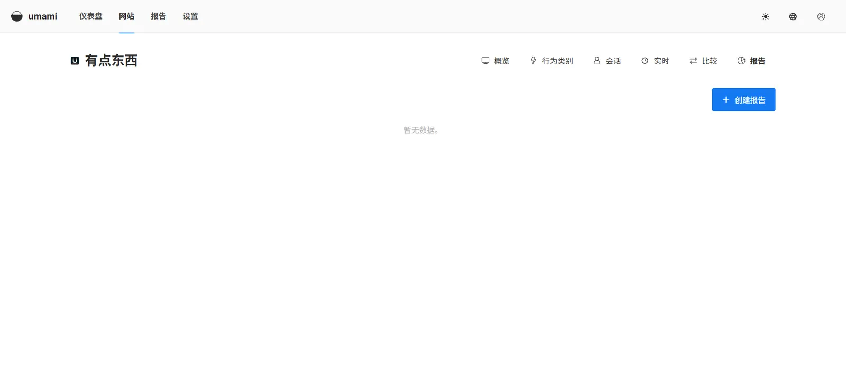Toggle the light/dark theme sun icon

(x=765, y=16)
